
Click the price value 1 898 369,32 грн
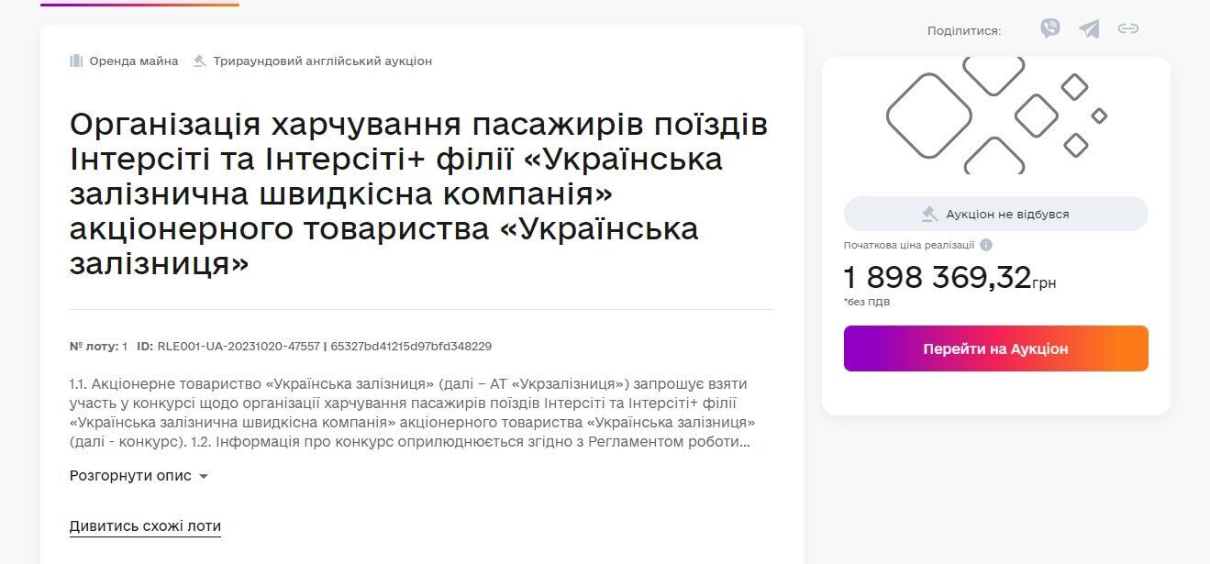(940, 280)
